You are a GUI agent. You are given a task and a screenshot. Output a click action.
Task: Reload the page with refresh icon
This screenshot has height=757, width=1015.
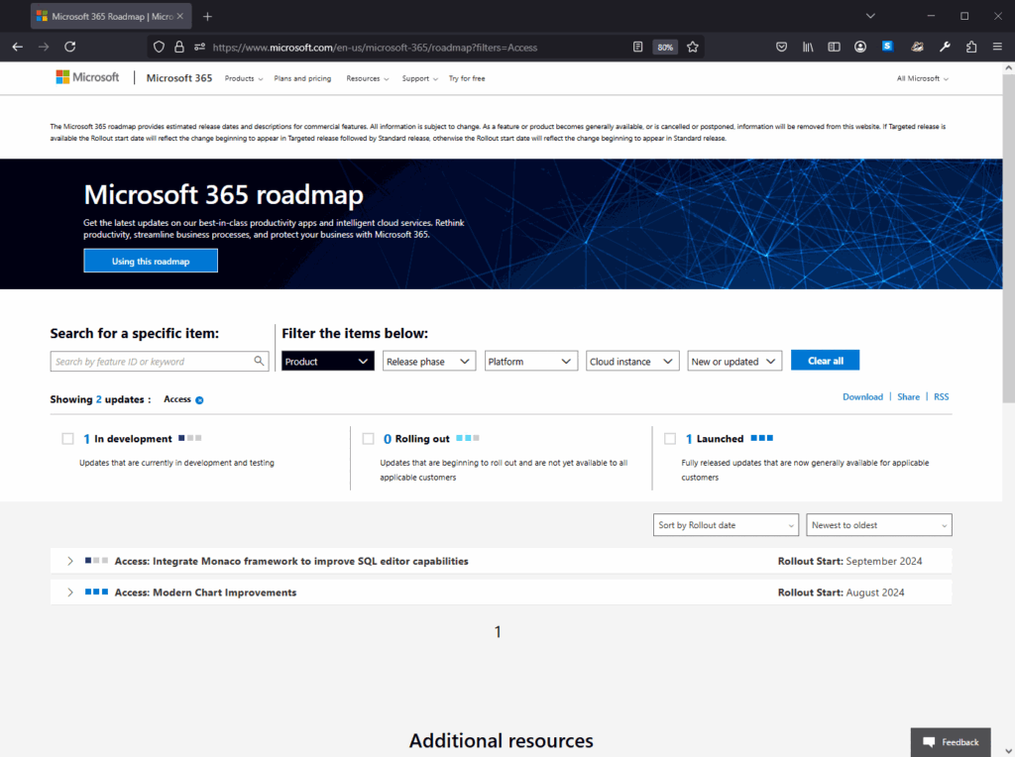[x=70, y=47]
